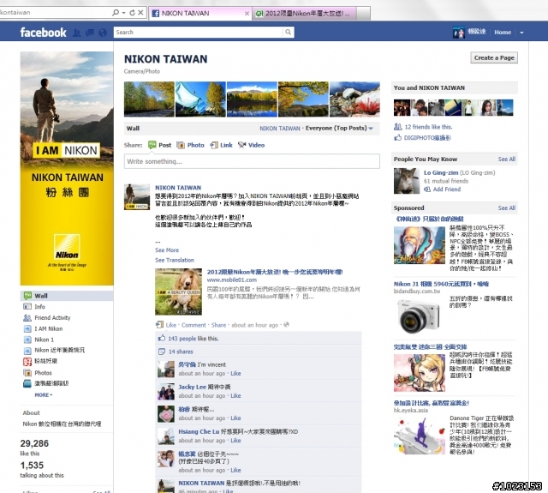548x493 pixels.
Task: Open the red plant rocks photo in strip
Action: point(354,99)
